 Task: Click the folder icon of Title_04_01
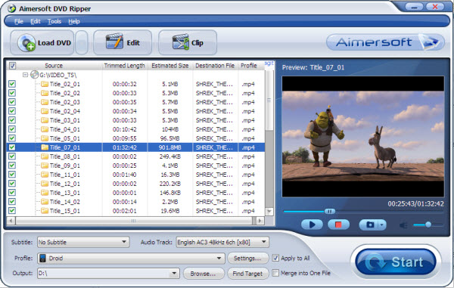click(x=45, y=129)
